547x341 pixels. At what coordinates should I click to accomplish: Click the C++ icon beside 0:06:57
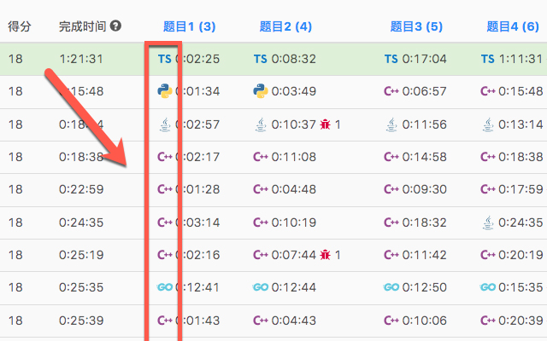(x=391, y=91)
